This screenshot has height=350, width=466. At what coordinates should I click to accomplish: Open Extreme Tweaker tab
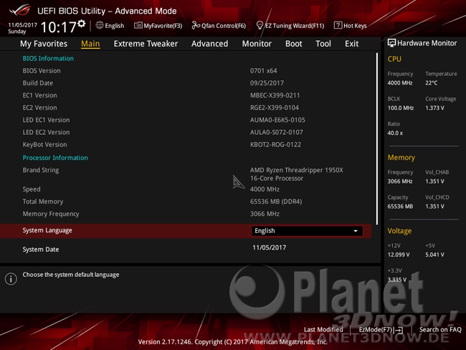click(x=146, y=44)
